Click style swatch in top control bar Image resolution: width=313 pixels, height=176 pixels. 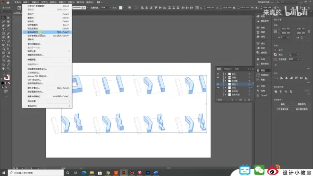(120, 8)
